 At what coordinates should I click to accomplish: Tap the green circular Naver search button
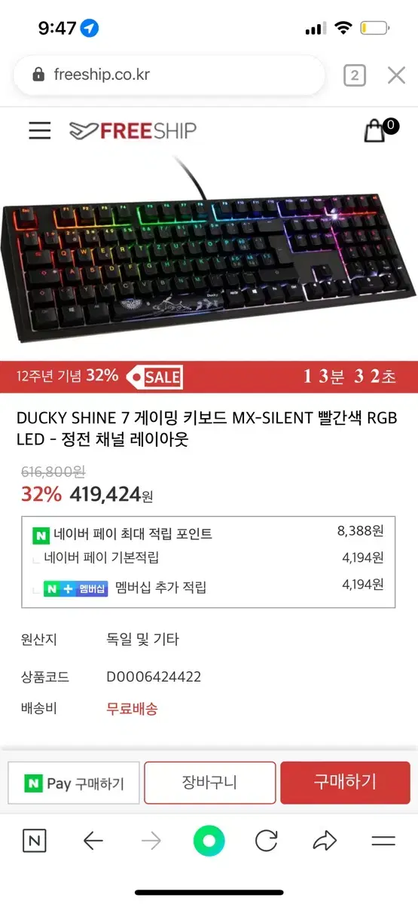click(209, 841)
